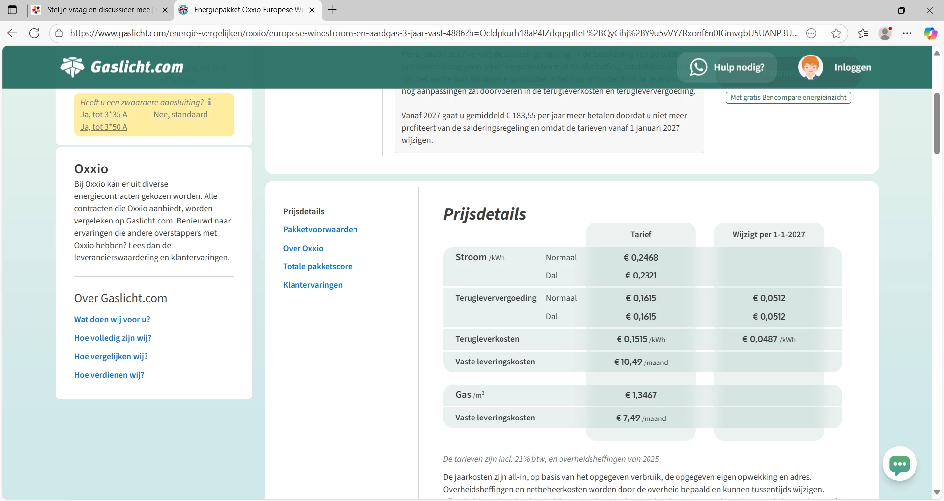Add this page to favorites star
The width and height of the screenshot is (944, 501).
point(836,33)
